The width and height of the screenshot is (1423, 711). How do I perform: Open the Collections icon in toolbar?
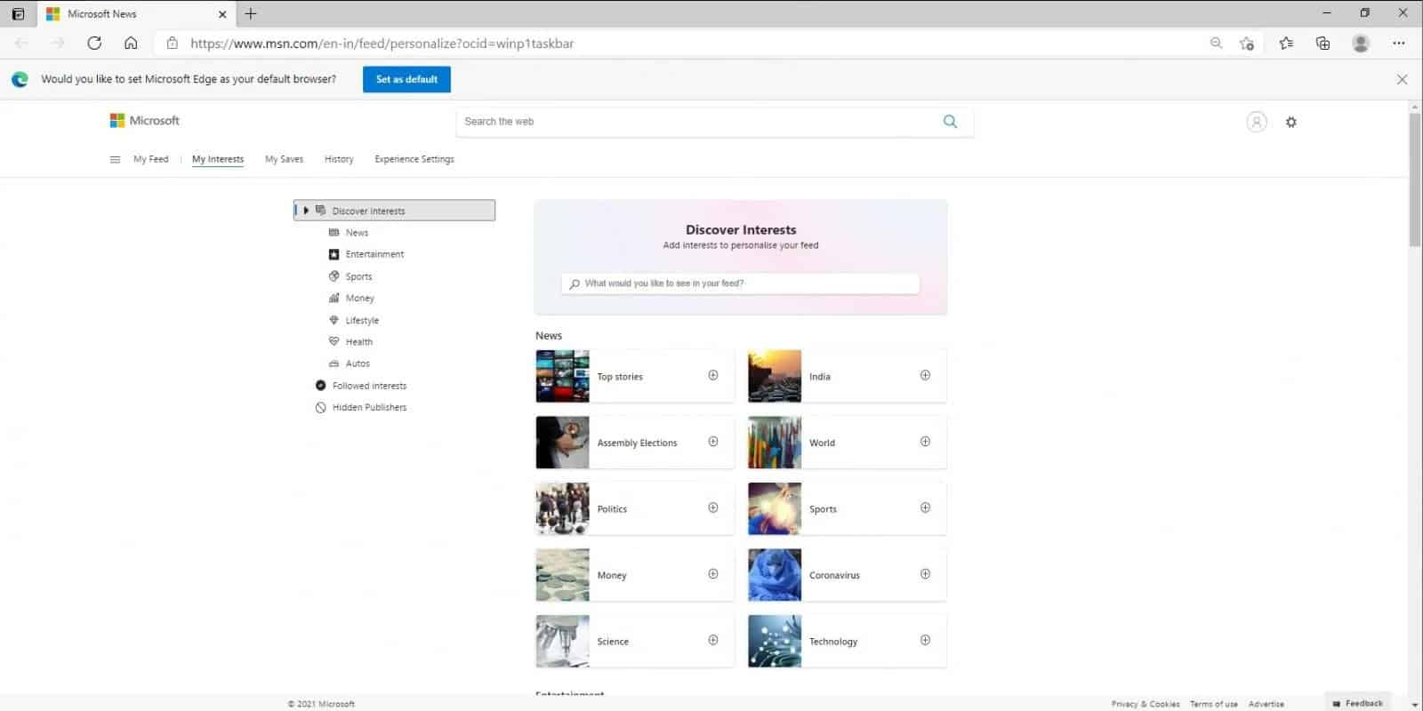(x=1323, y=43)
